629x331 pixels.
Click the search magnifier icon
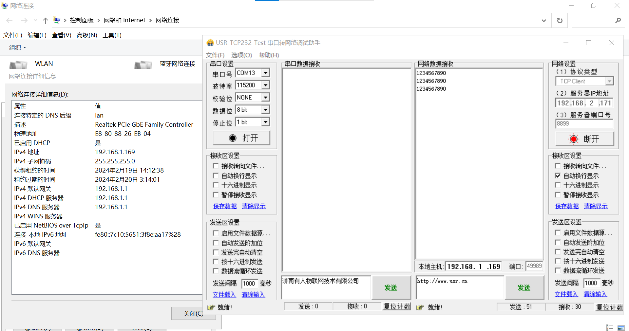click(x=618, y=21)
